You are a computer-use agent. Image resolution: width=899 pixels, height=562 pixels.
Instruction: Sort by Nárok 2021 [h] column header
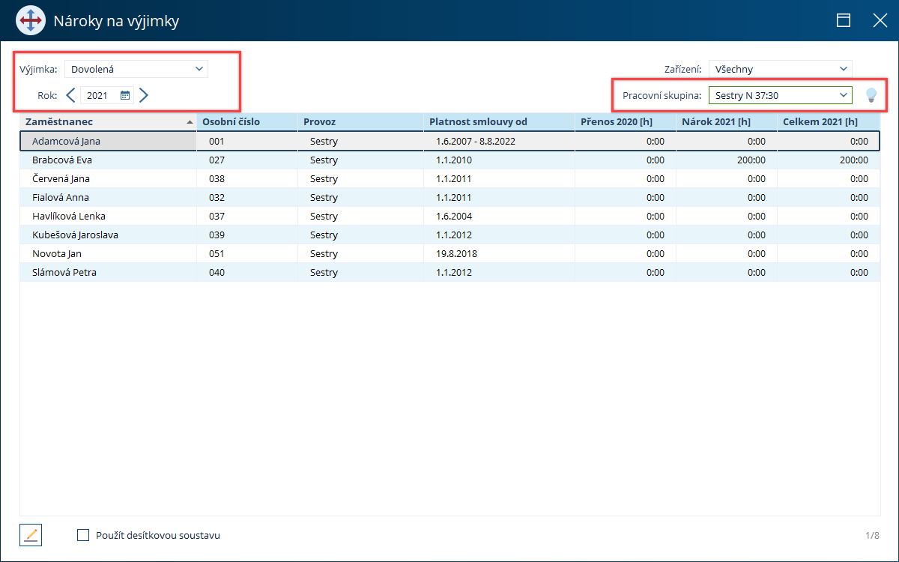pyautogui.click(x=726, y=121)
